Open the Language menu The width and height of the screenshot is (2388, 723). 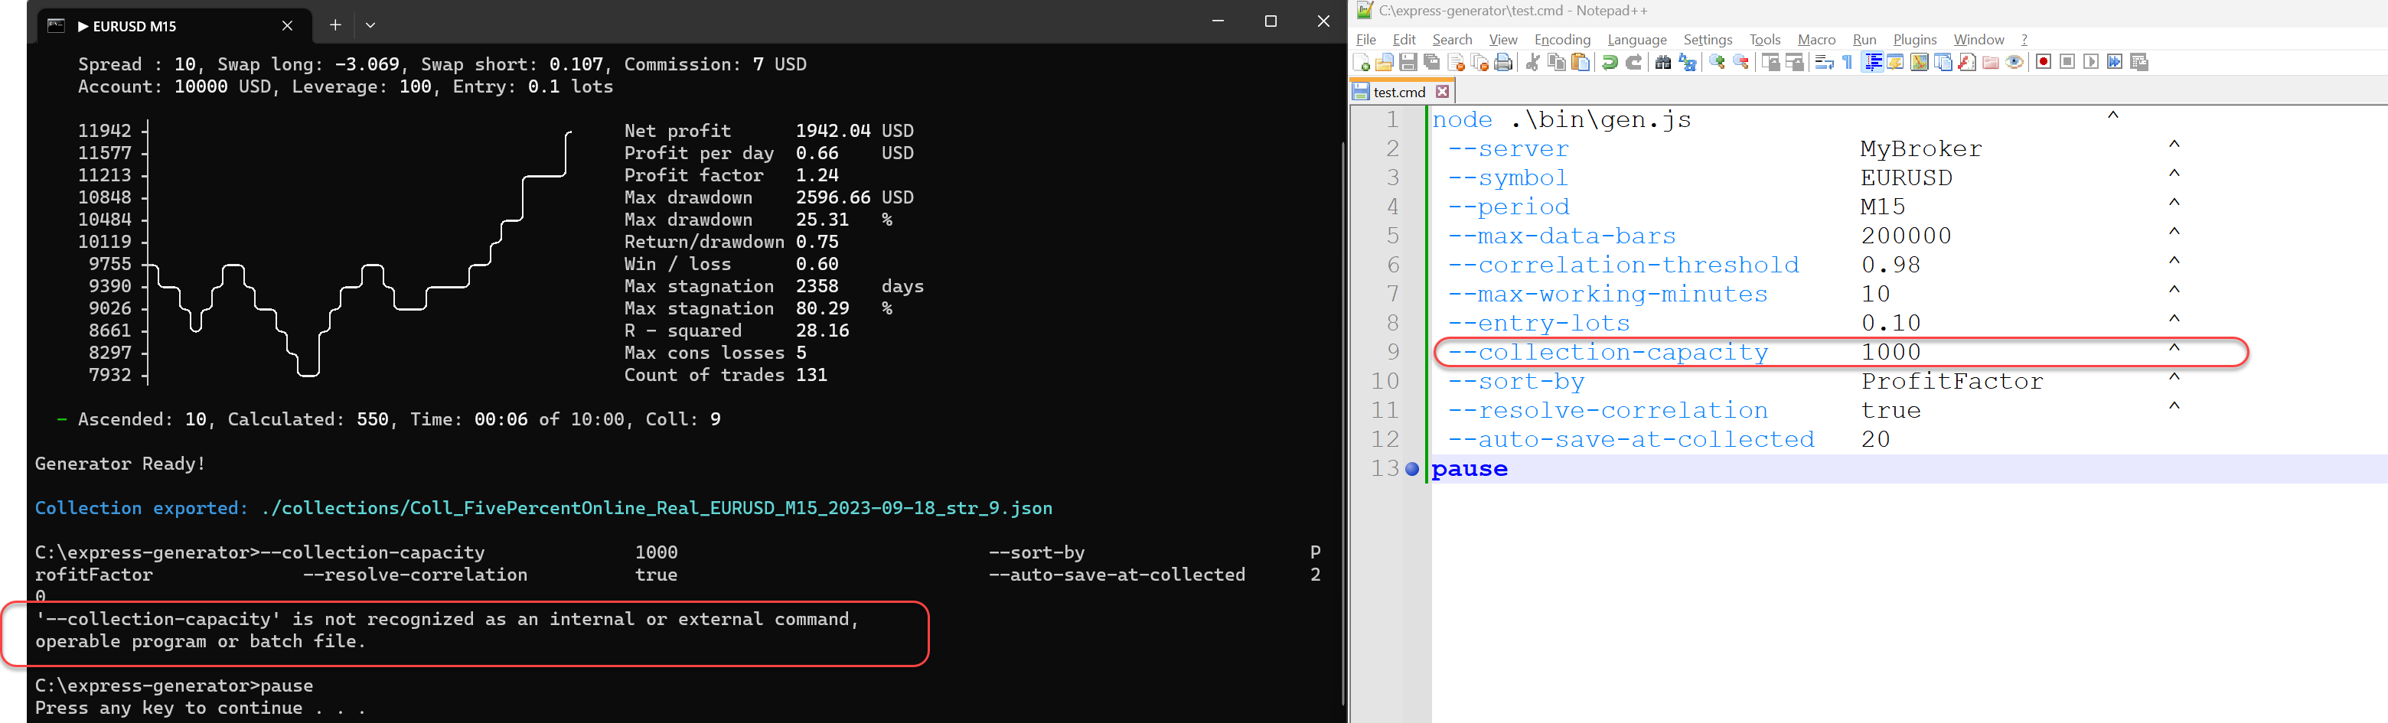tap(1637, 39)
